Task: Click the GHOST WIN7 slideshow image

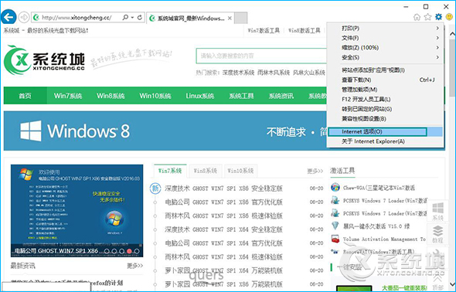Action: 77,211
